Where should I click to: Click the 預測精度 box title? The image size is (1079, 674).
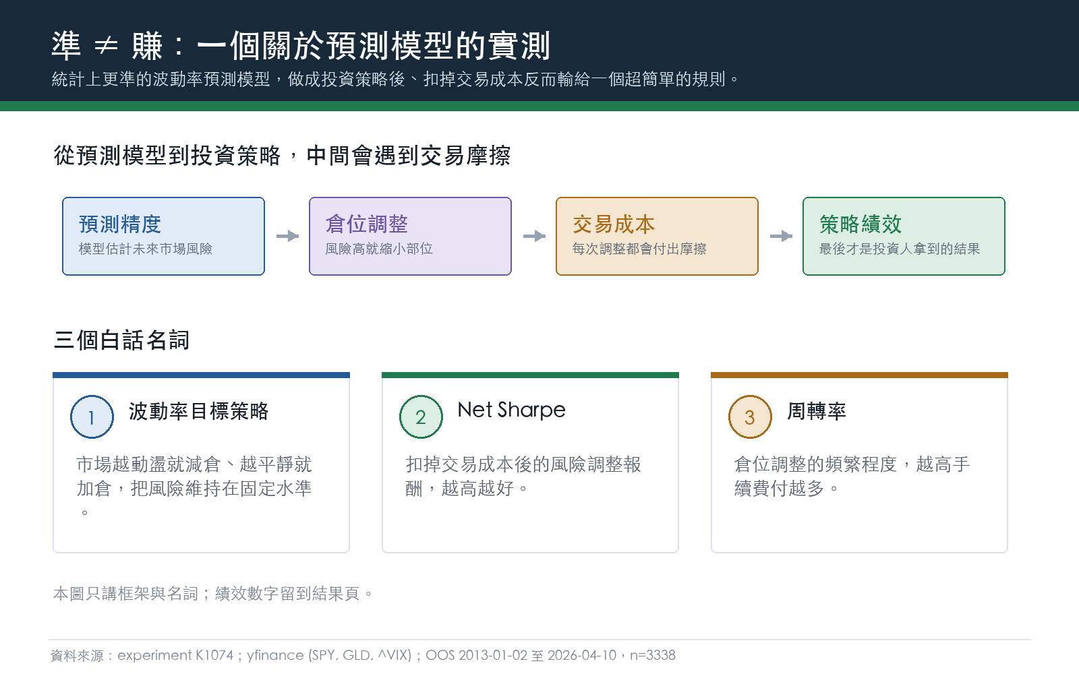120,224
